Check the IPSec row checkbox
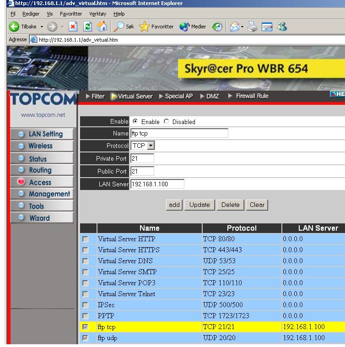Image resolution: width=345 pixels, height=347 pixels. (85, 305)
